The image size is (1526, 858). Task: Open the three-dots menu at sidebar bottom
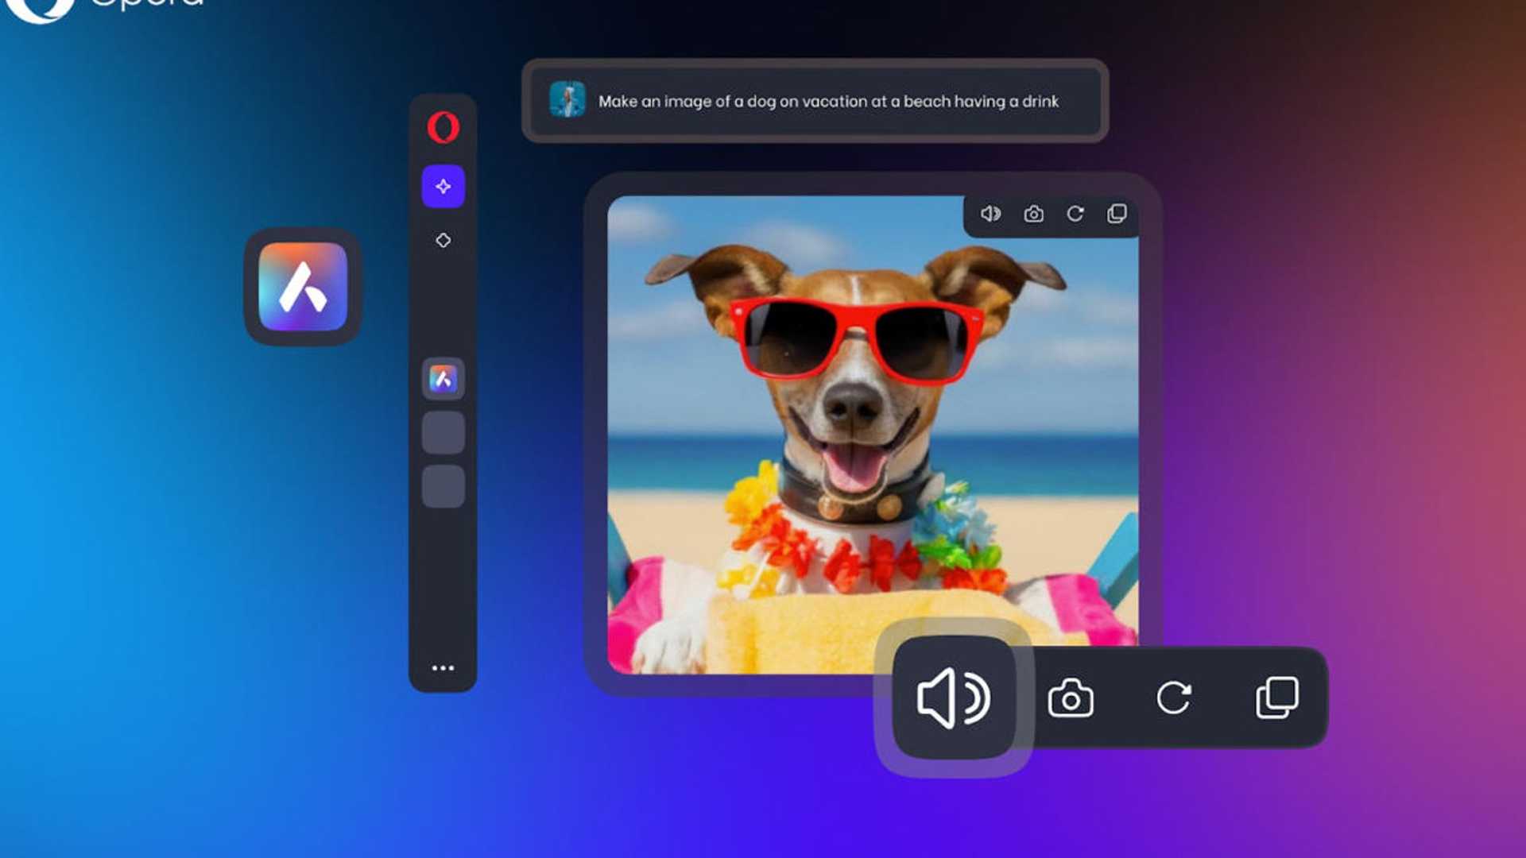(x=443, y=668)
